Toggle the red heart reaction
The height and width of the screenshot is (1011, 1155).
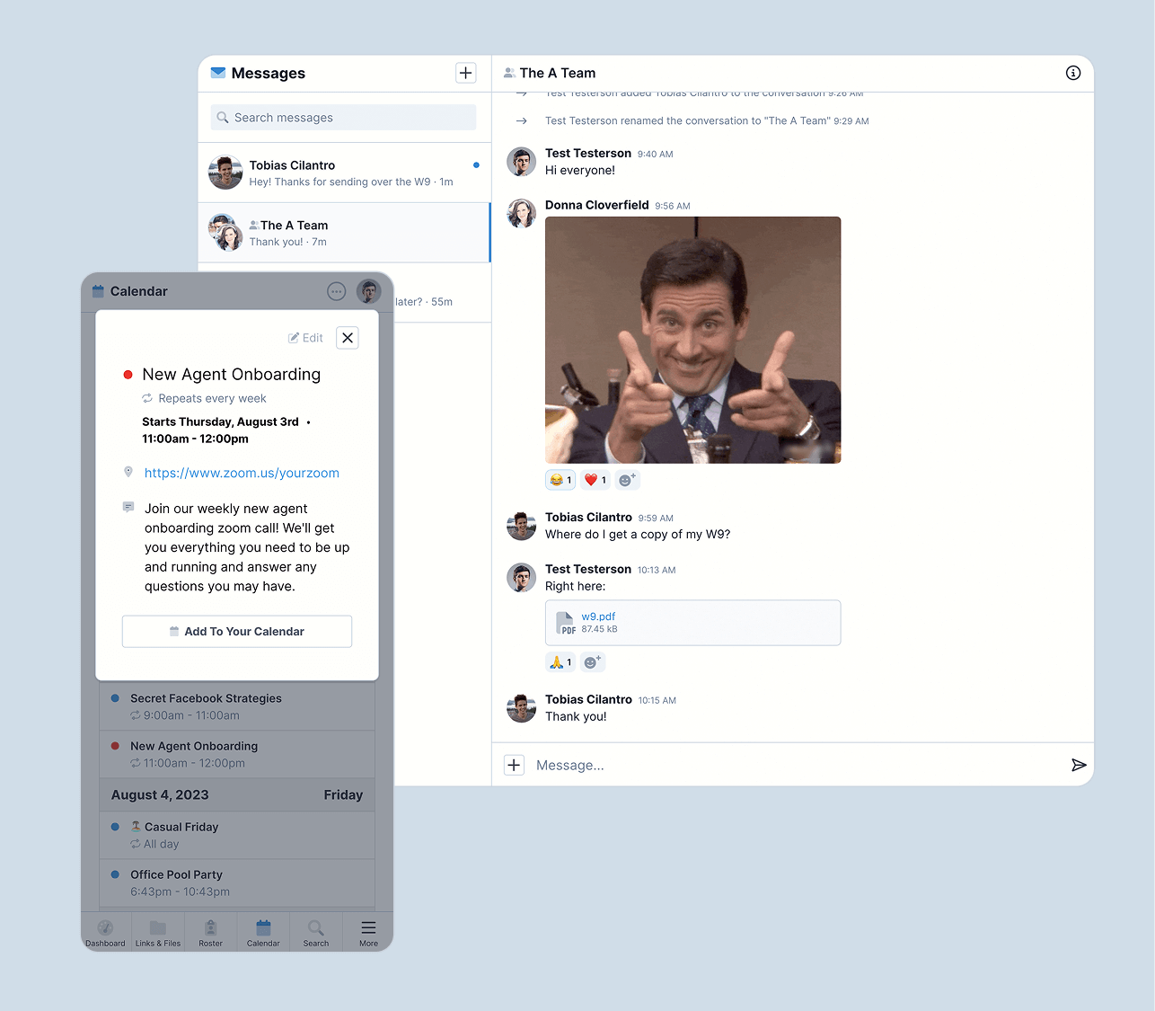(595, 480)
